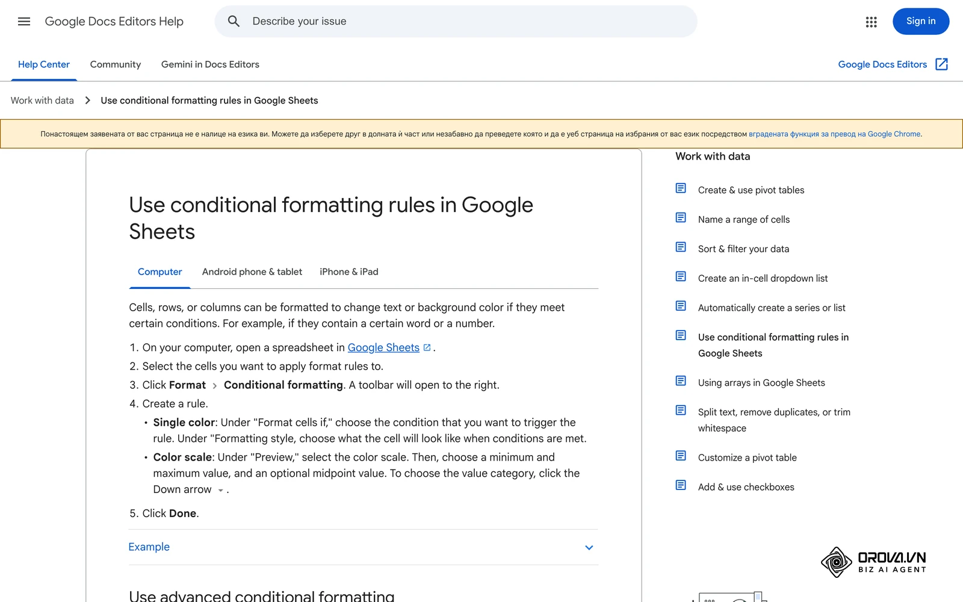963x602 pixels.
Task: Click Work with data breadcrumb link
Action: tap(42, 101)
